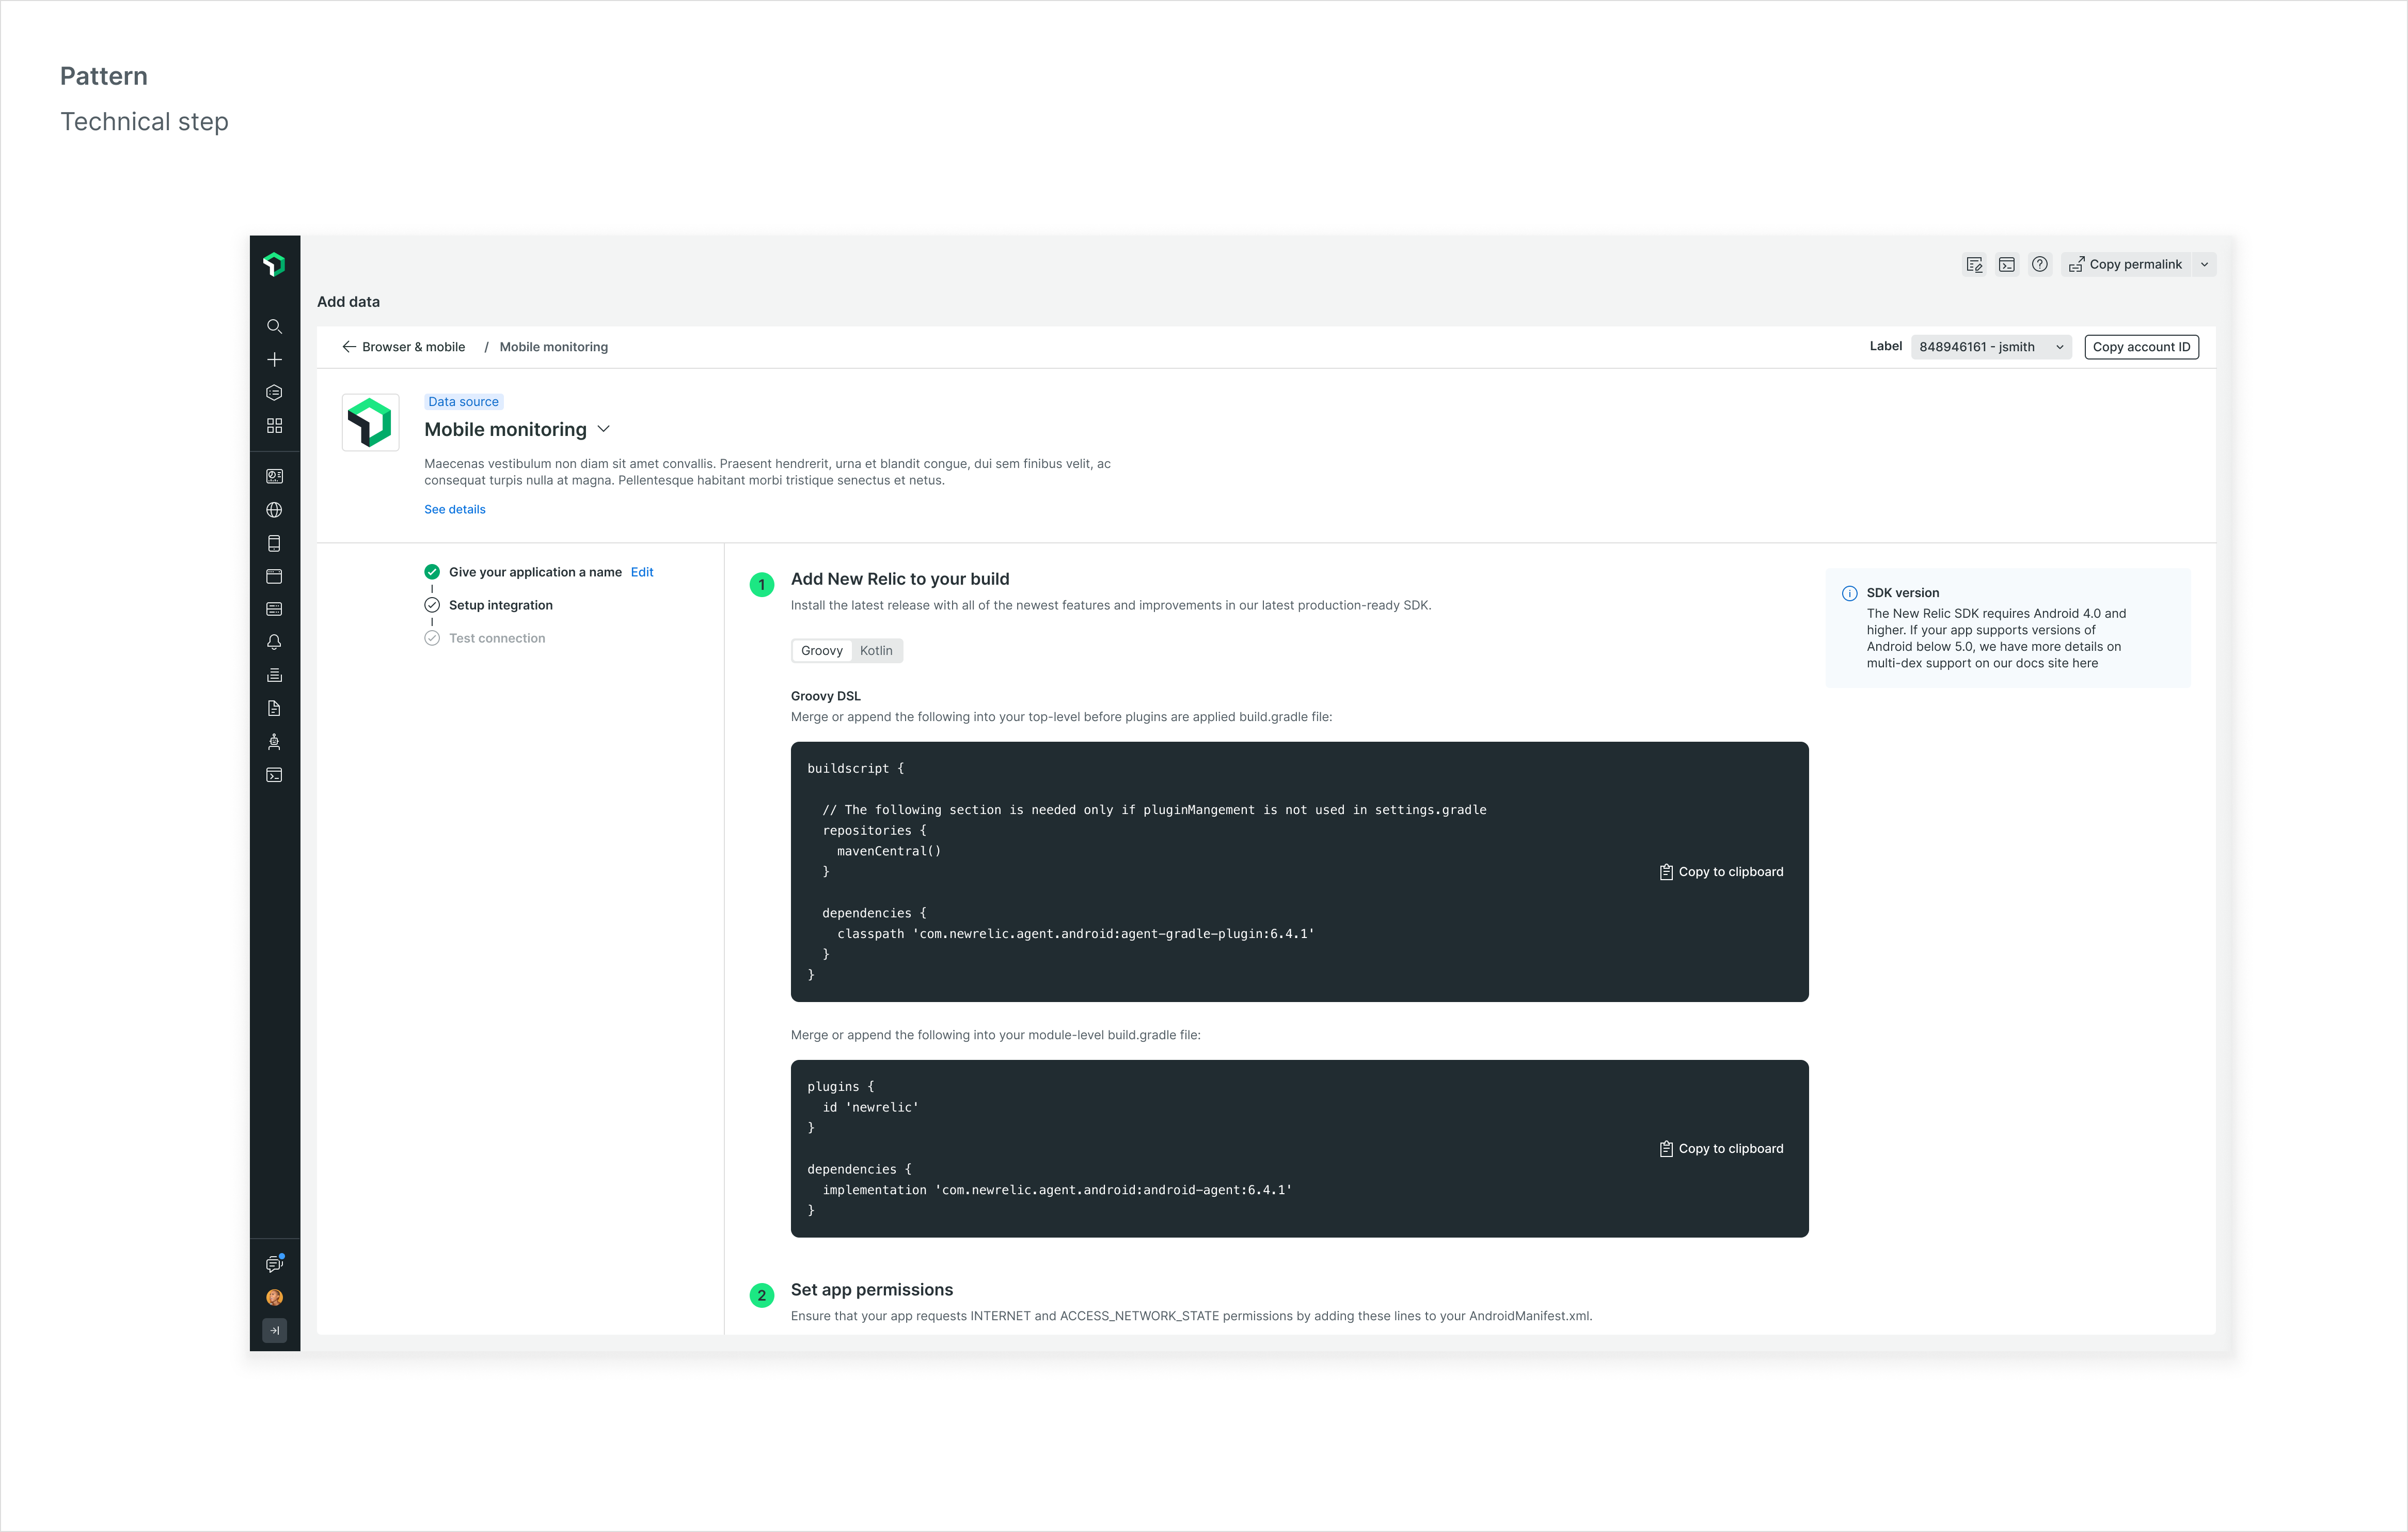This screenshot has width=2408, height=1532.
Task: Open the robot synthetic monitoring sidebar icon
Action: tap(274, 742)
